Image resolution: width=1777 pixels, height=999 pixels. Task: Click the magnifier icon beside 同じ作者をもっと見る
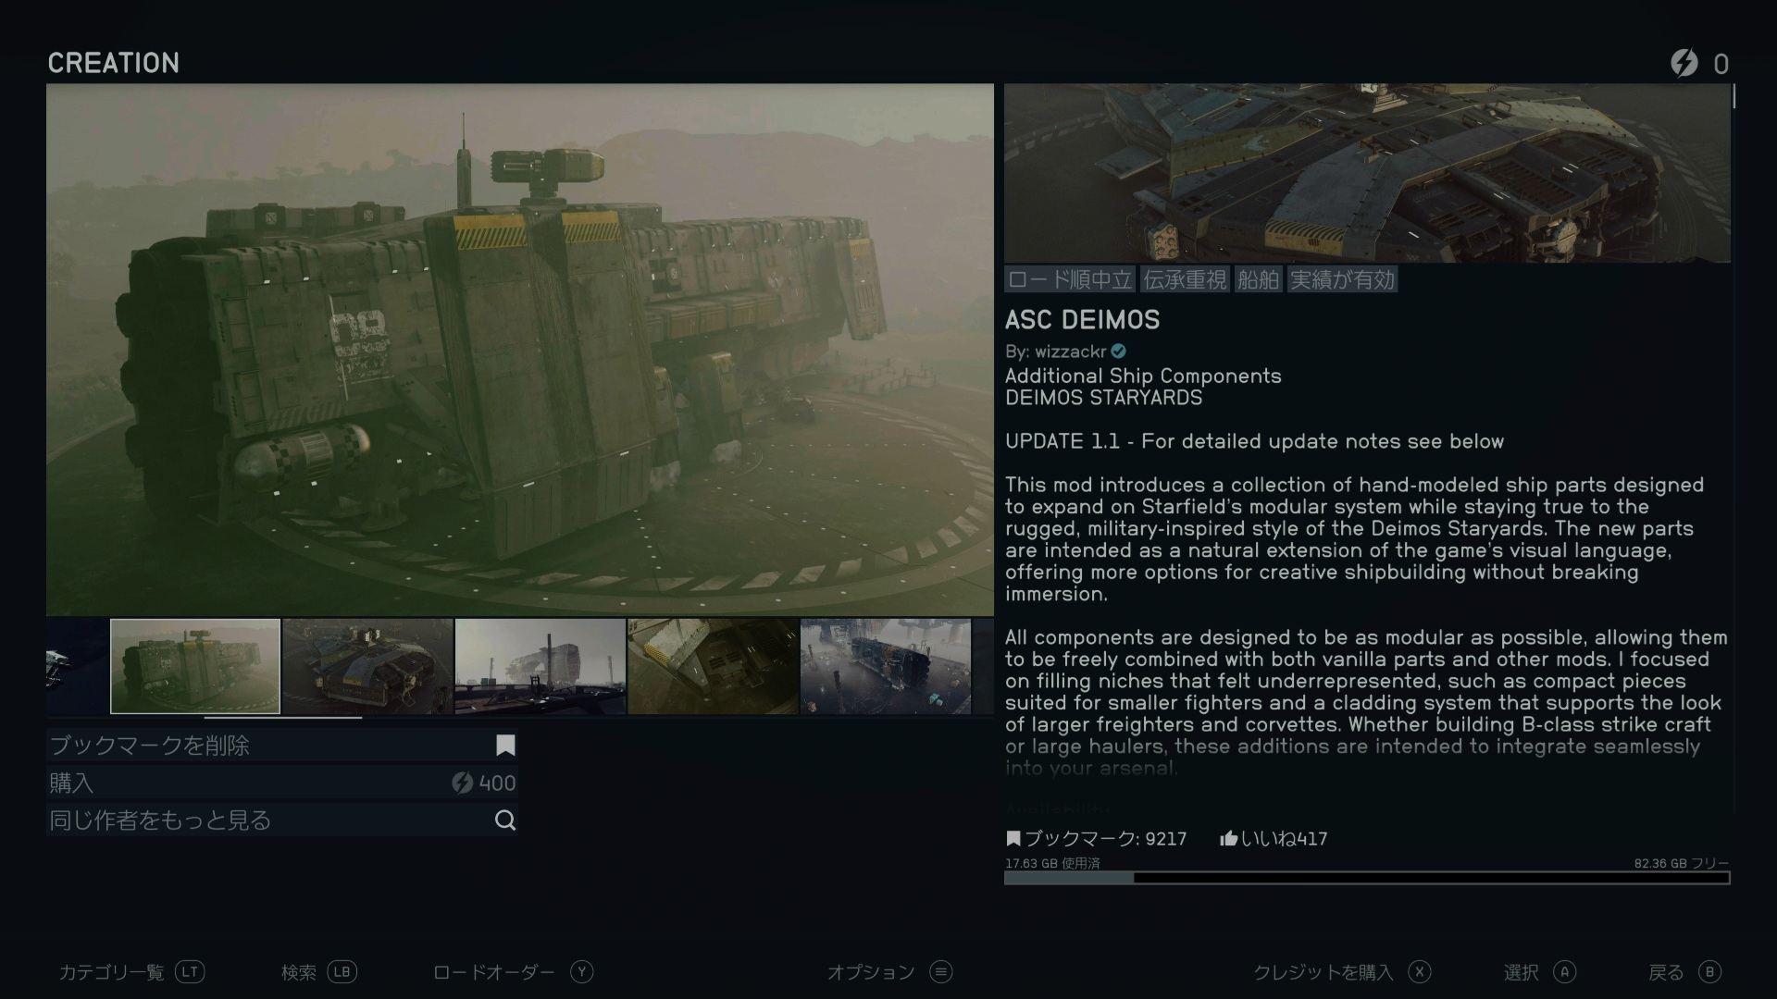505,820
